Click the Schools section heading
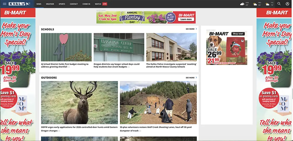The width and height of the screenshot is (293, 141). tap(47, 29)
